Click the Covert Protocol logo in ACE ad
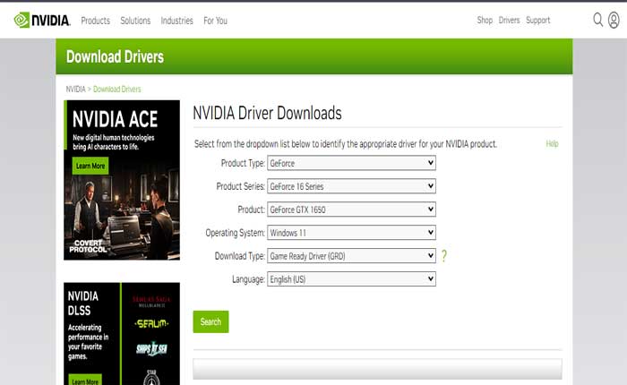 coord(88,245)
